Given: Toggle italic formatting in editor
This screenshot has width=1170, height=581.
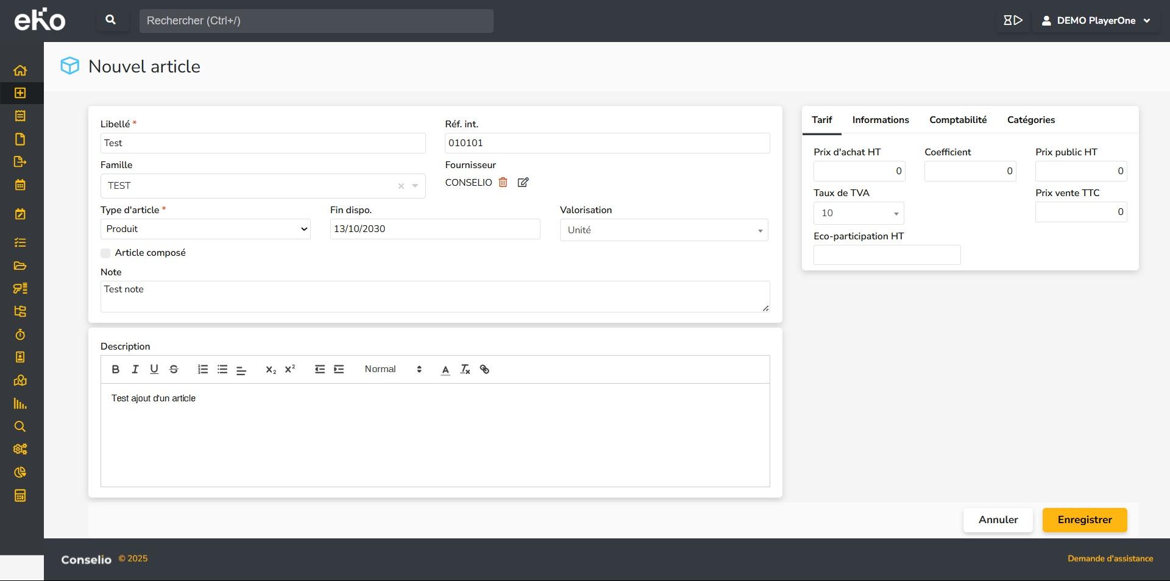Looking at the screenshot, I should coord(135,369).
